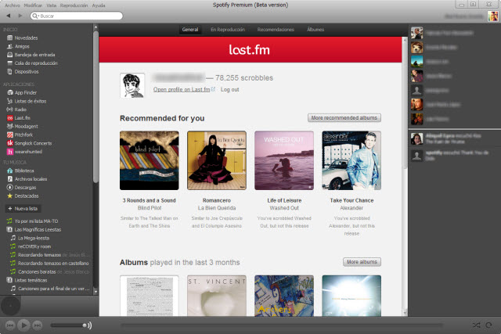Click the speaker volume icon
Viewport: 501px width, 334px height.
click(88, 325)
